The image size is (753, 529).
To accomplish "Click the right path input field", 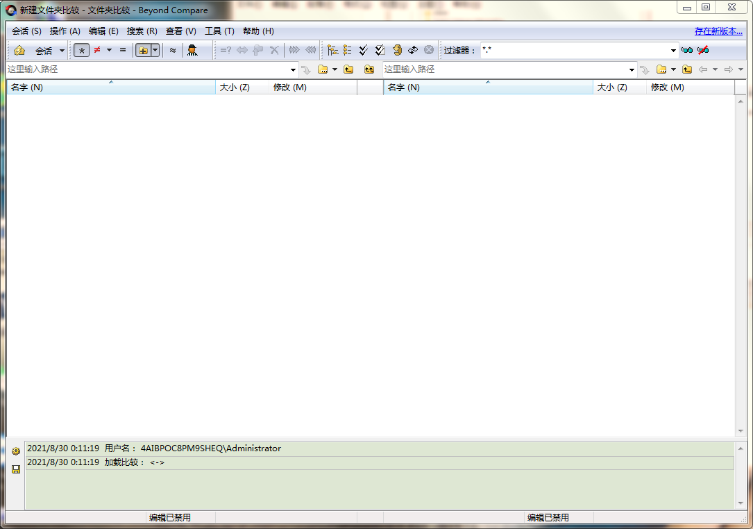I will (505, 69).
